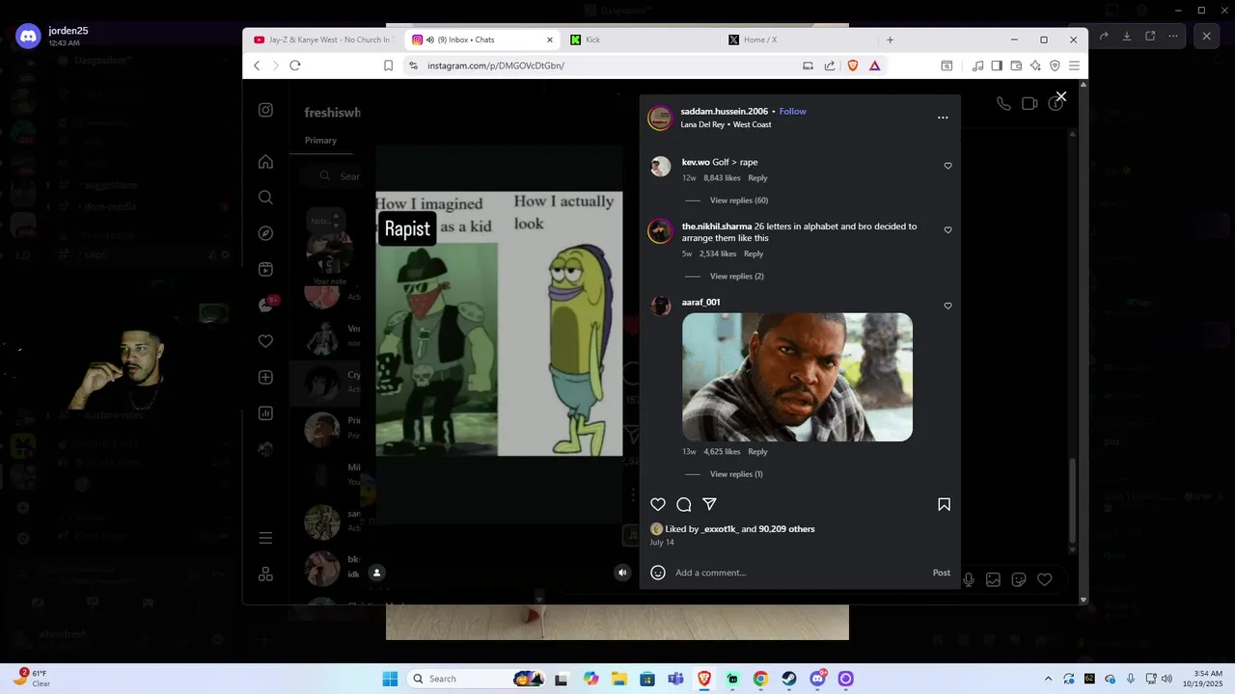Open File Explorer from the taskbar
This screenshot has height=694, width=1235.
[x=618, y=679]
